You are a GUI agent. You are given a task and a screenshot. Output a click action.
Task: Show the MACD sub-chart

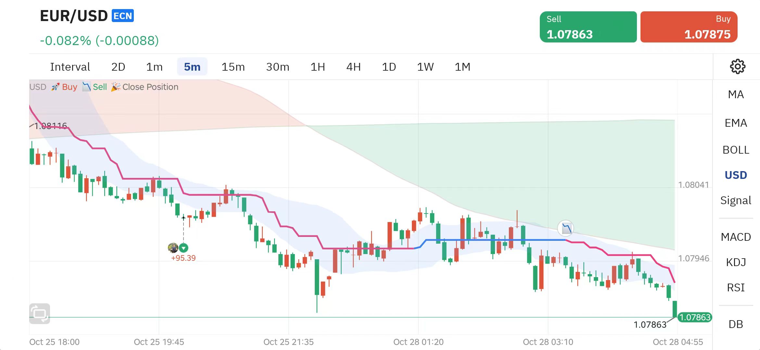pyautogui.click(x=736, y=237)
